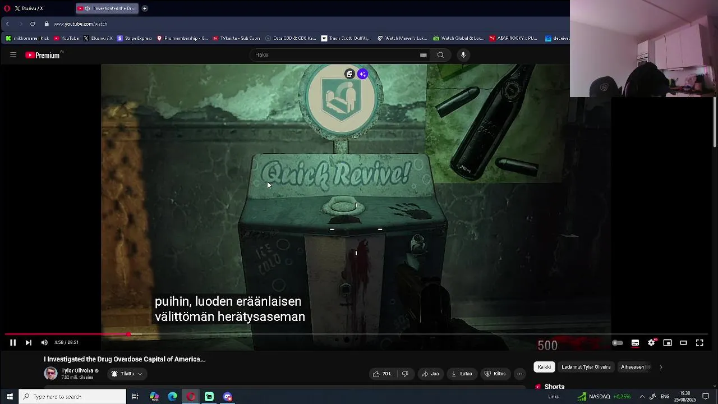
Task: Open the A$AP ROCKY x PU... bookmark
Action: [513, 38]
